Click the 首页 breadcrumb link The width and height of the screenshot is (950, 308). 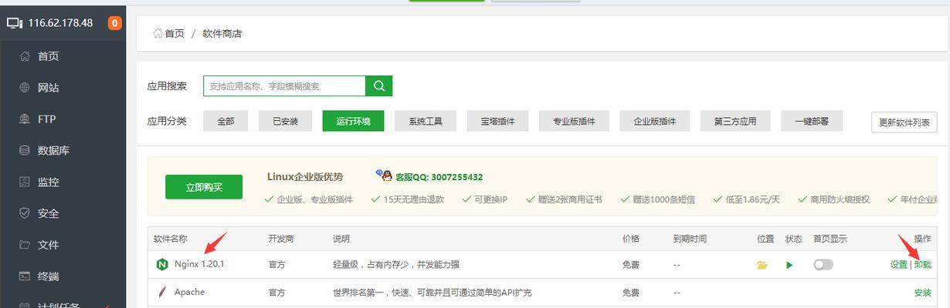pyautogui.click(x=175, y=34)
